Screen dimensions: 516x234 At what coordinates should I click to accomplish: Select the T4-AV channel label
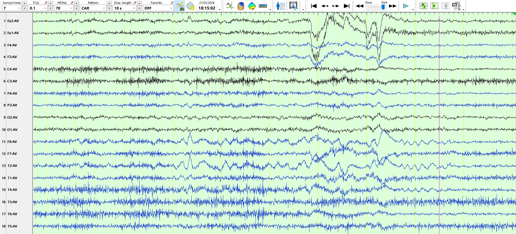coord(12,190)
